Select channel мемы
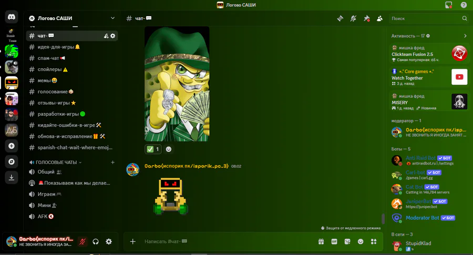Viewport: 473px width, 255px height. coord(72,80)
